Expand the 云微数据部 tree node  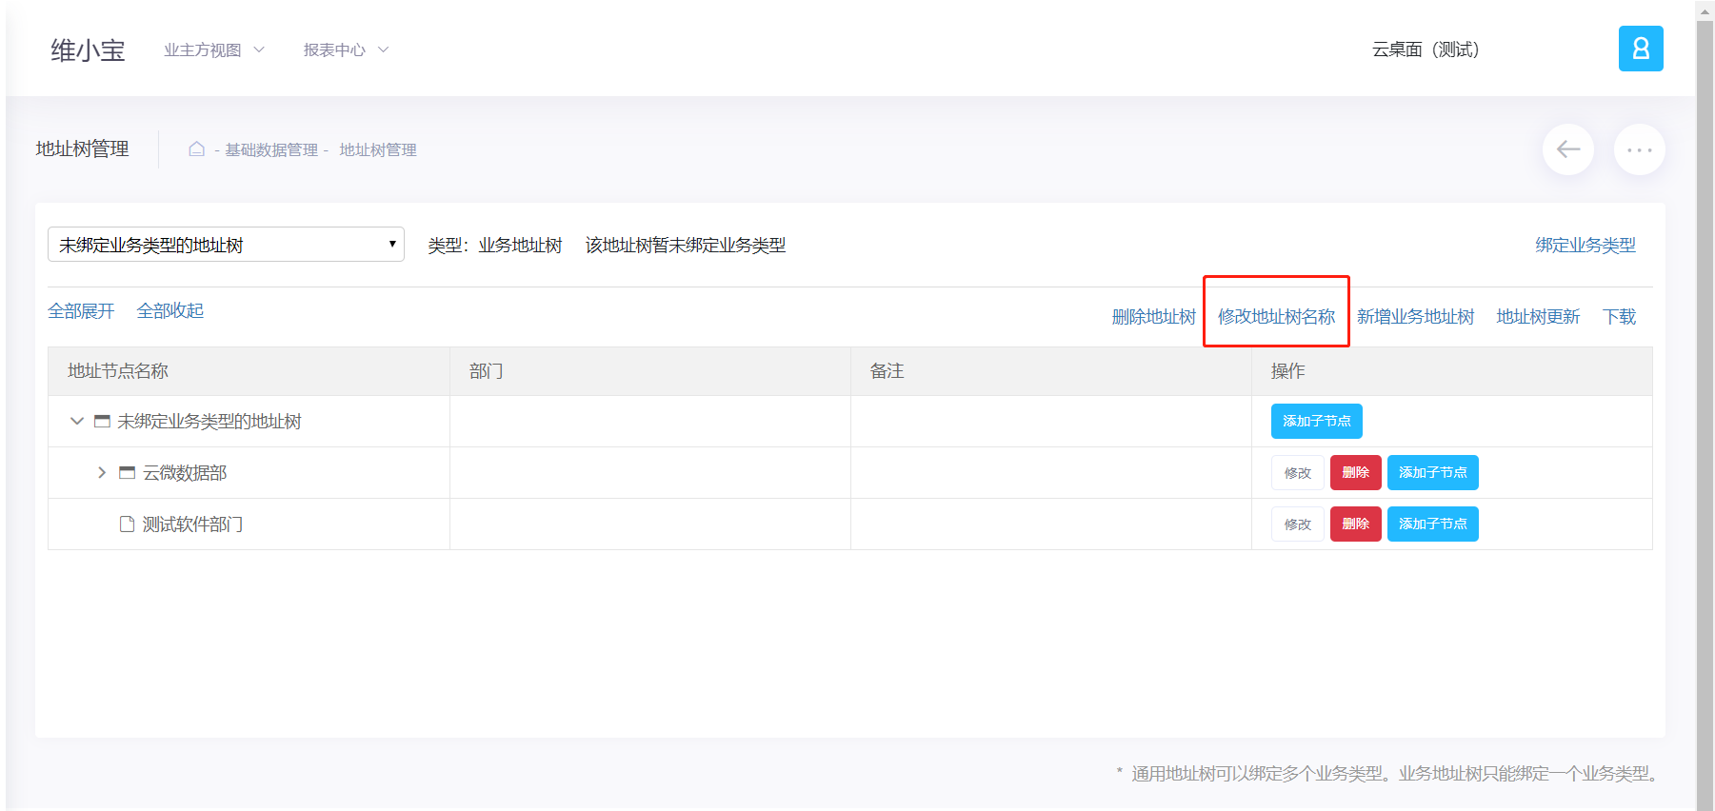coord(102,472)
